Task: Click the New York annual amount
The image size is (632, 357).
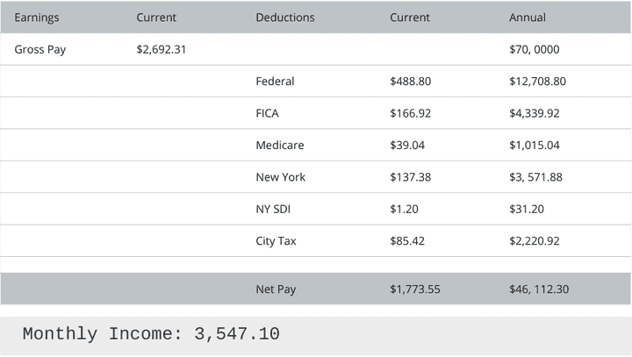Action: pyautogui.click(x=535, y=177)
